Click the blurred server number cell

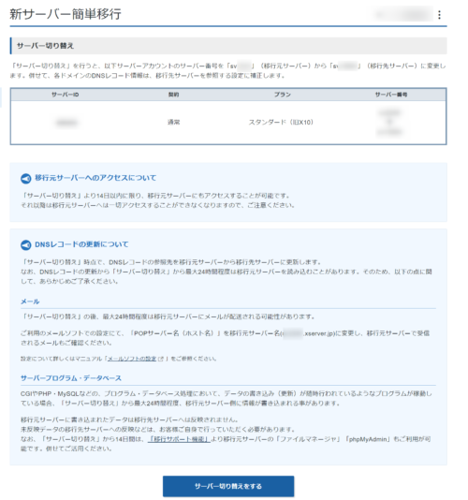coord(389,123)
